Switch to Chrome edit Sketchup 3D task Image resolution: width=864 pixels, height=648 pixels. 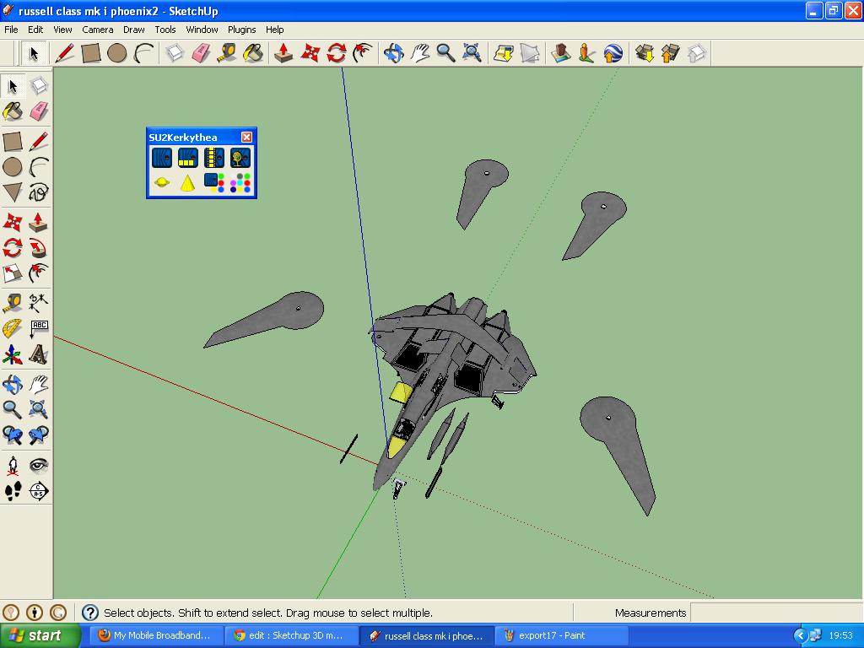point(291,635)
